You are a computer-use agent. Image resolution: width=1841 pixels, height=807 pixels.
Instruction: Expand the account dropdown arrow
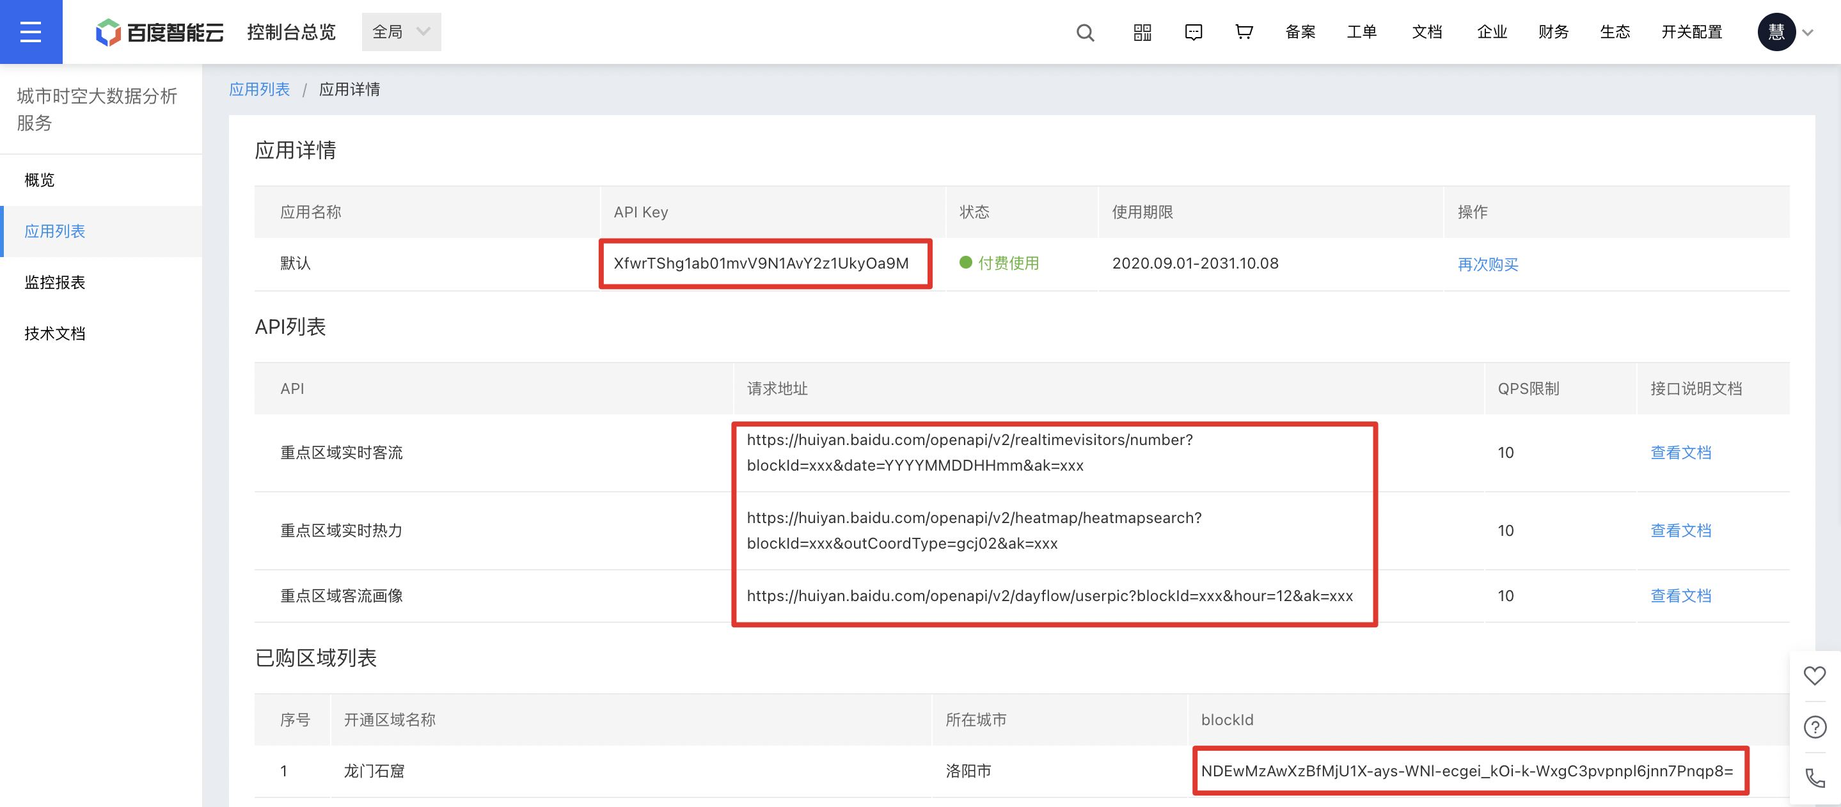pyautogui.click(x=1808, y=32)
